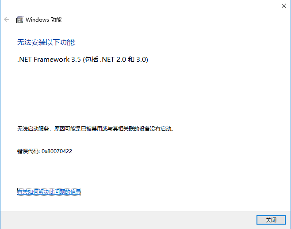Image resolution: width=291 pixels, height=229 pixels.
Task: Click the 功能 characters in the window title
Action: coord(56,19)
